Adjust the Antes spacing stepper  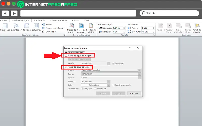click(x=153, y=28)
